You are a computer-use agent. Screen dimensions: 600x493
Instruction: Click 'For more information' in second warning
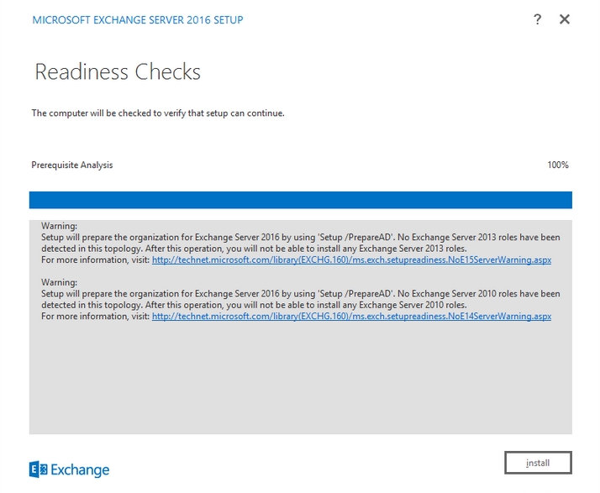click(95, 316)
